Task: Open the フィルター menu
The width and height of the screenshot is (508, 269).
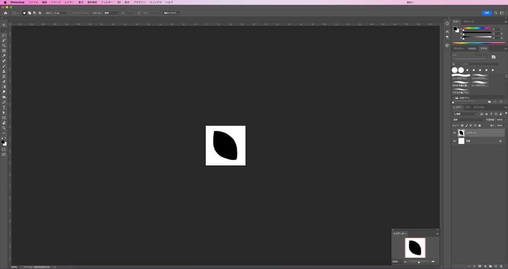Action: pos(107,2)
